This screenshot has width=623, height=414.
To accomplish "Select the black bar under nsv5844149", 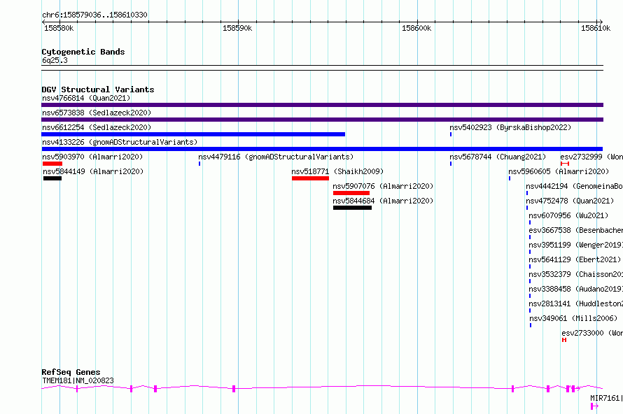I will (x=52, y=178).
